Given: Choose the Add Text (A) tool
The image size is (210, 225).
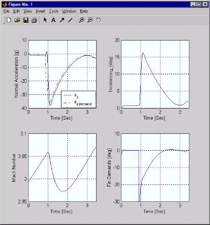Looking at the screenshot, I should [54, 20].
